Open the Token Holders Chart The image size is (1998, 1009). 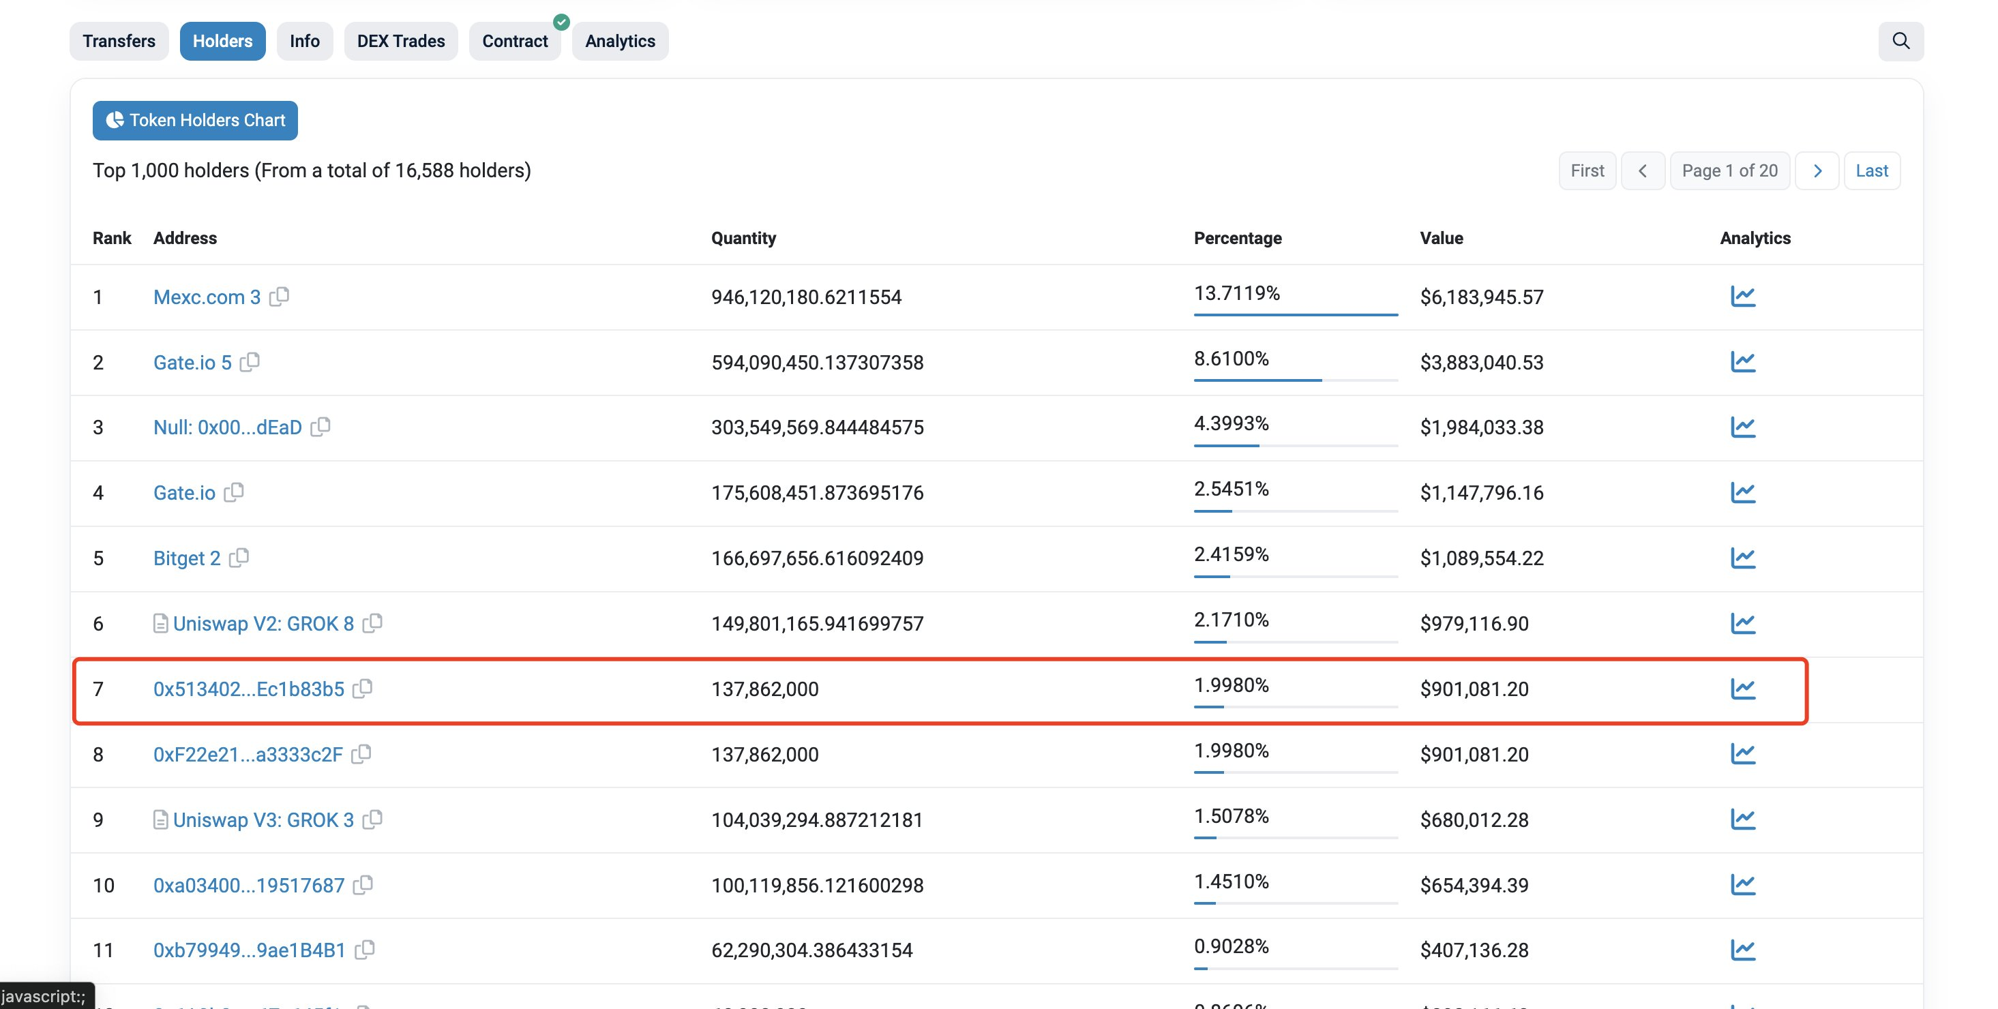194,120
